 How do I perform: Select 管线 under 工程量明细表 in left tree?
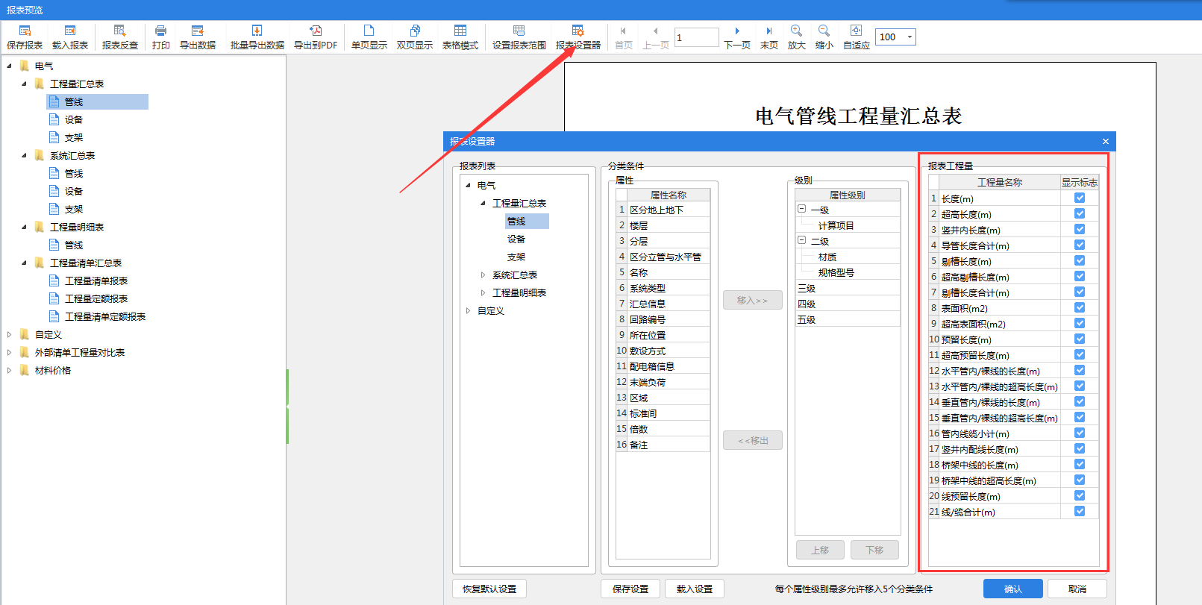pyautogui.click(x=74, y=245)
